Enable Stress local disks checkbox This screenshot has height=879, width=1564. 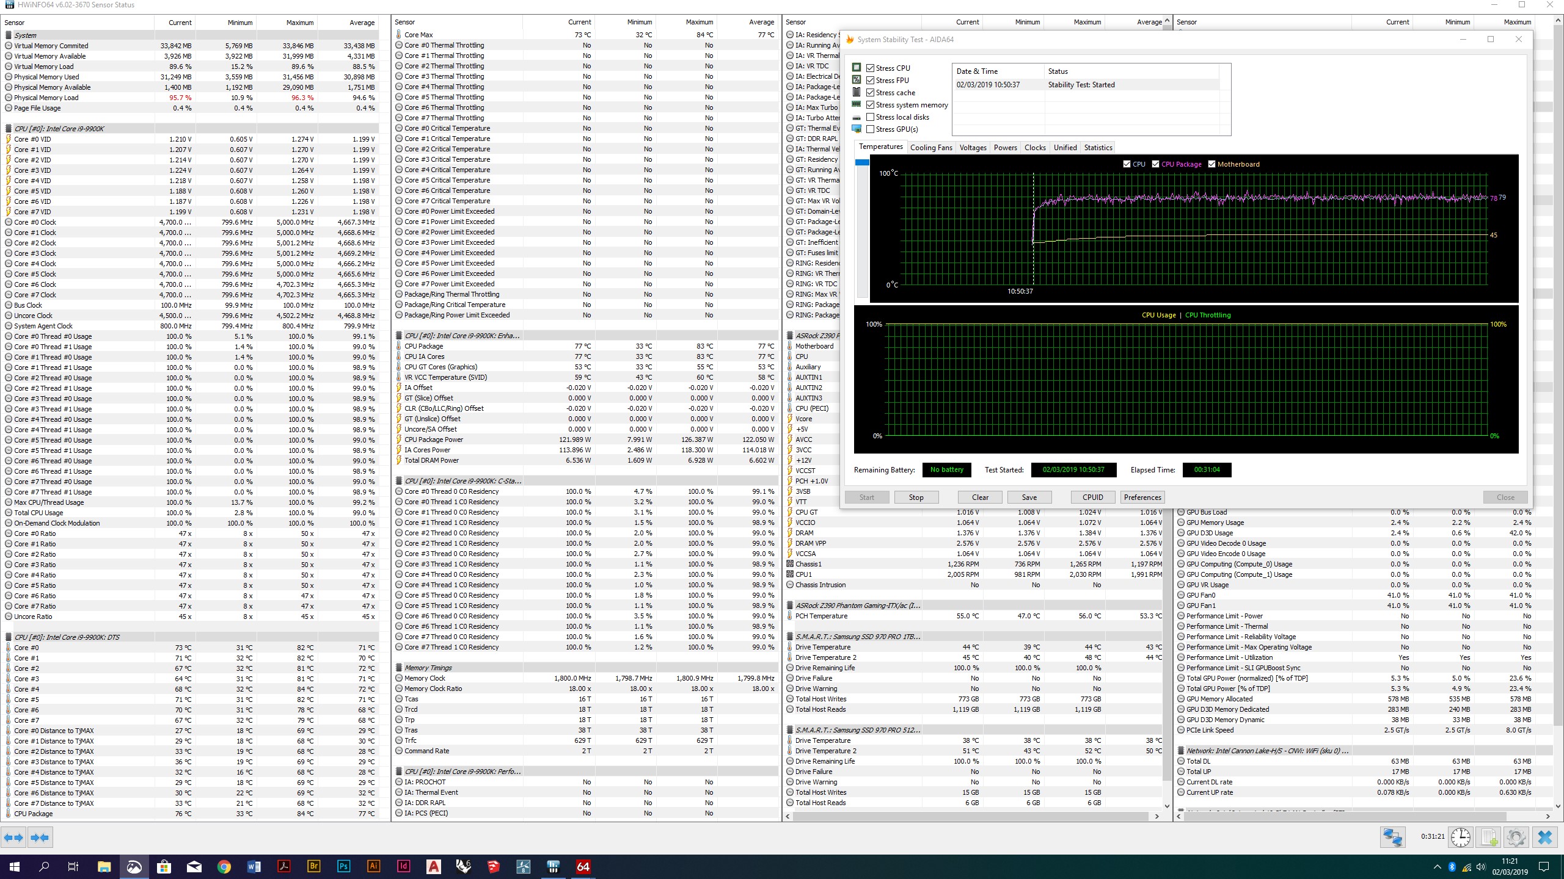(x=871, y=117)
